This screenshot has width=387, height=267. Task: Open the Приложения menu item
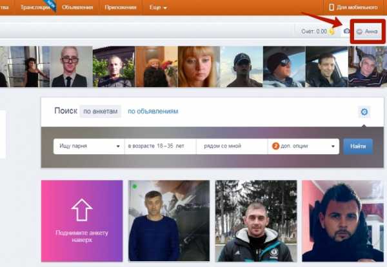pyautogui.click(x=121, y=7)
